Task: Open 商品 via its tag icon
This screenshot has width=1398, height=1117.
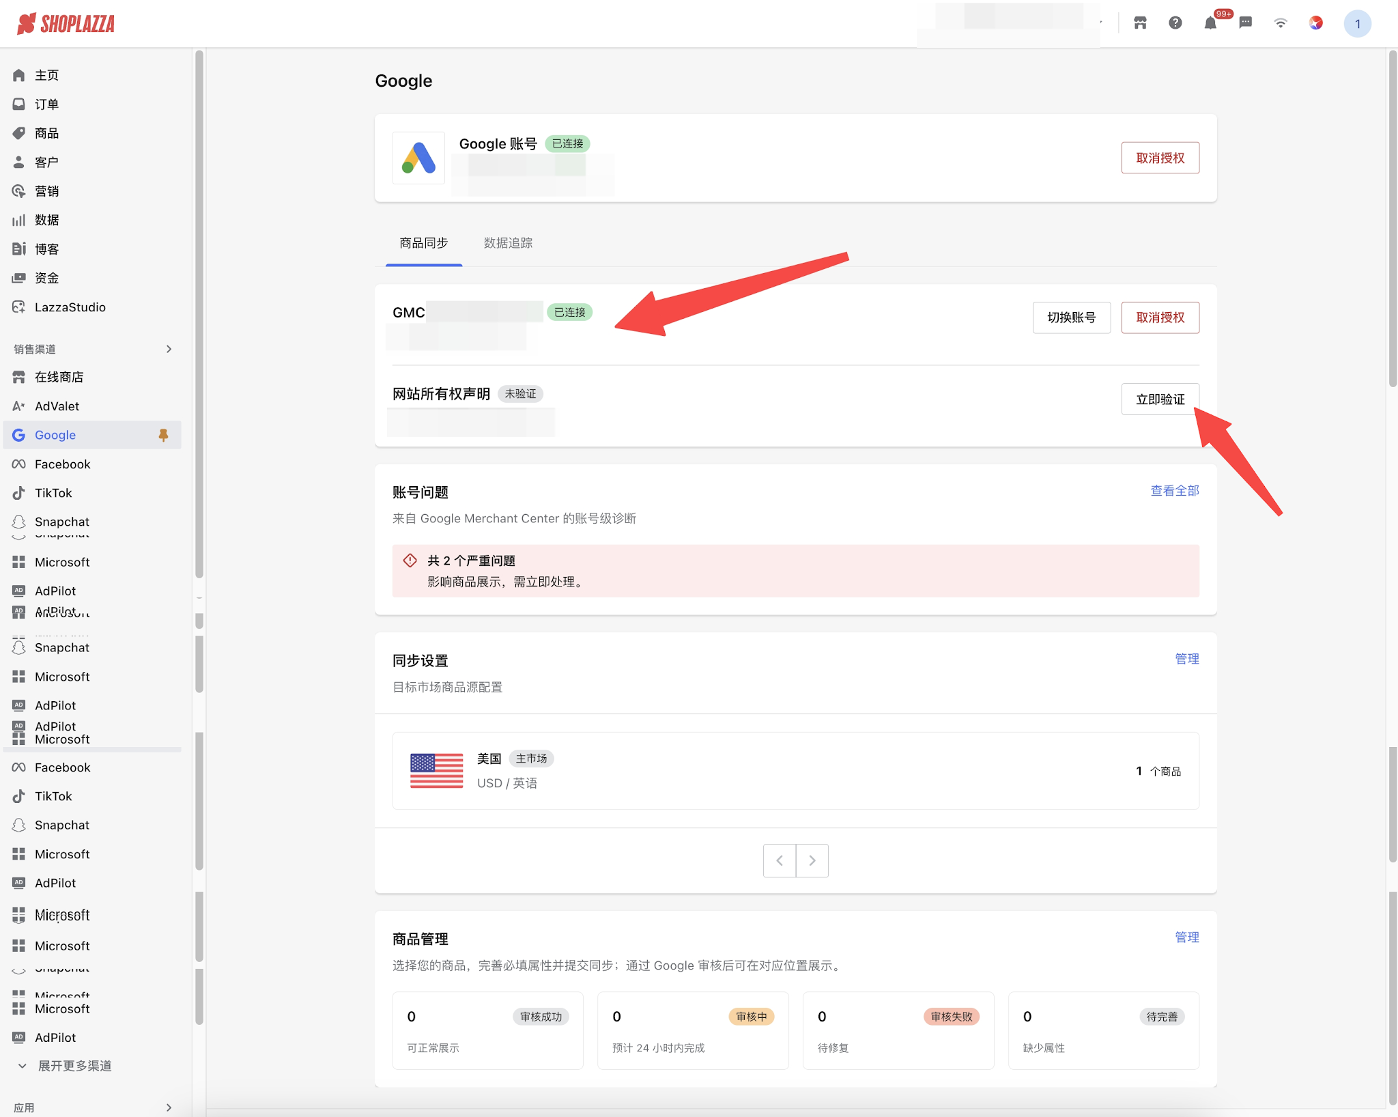Action: pyautogui.click(x=18, y=133)
